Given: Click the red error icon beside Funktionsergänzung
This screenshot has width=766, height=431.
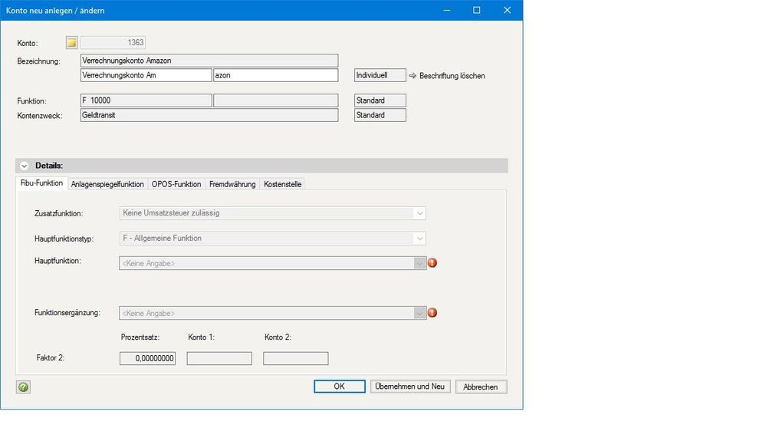Looking at the screenshot, I should coord(432,313).
